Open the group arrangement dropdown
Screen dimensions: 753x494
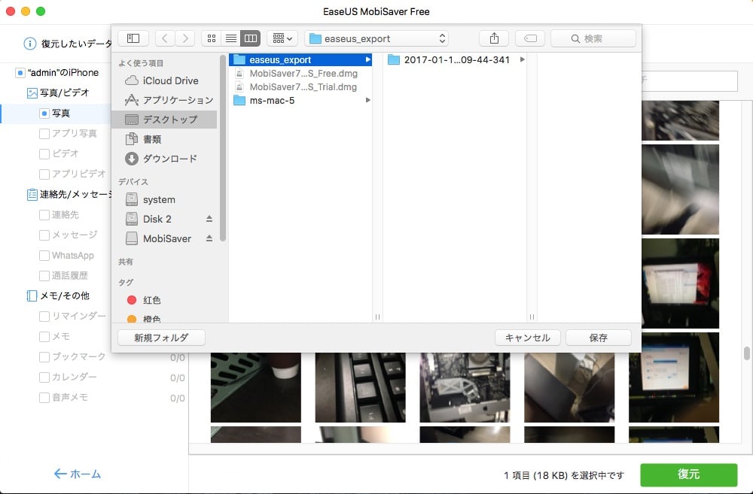(x=282, y=38)
